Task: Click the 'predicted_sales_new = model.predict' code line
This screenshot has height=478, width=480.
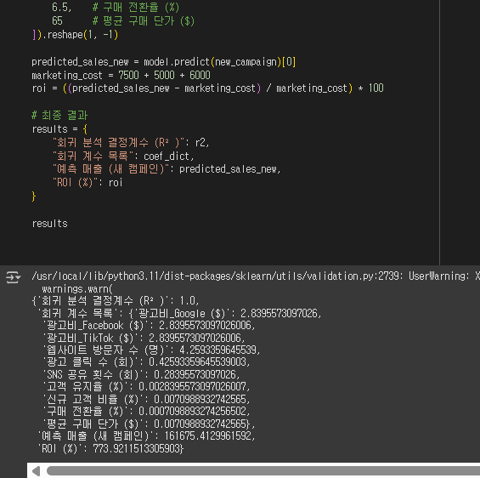Action: 164,62
